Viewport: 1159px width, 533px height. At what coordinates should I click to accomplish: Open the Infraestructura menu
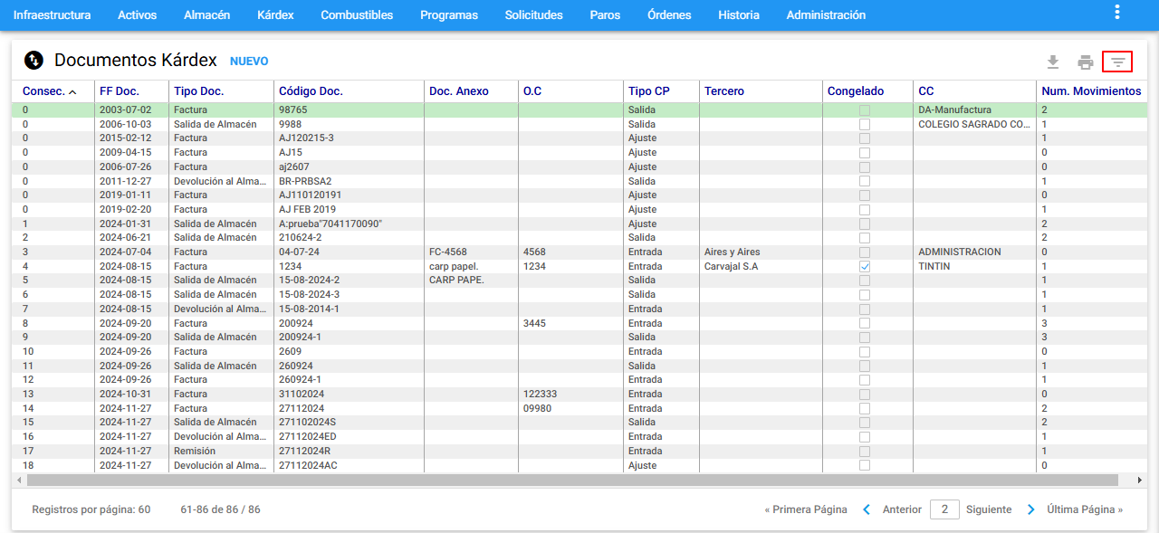coord(52,15)
